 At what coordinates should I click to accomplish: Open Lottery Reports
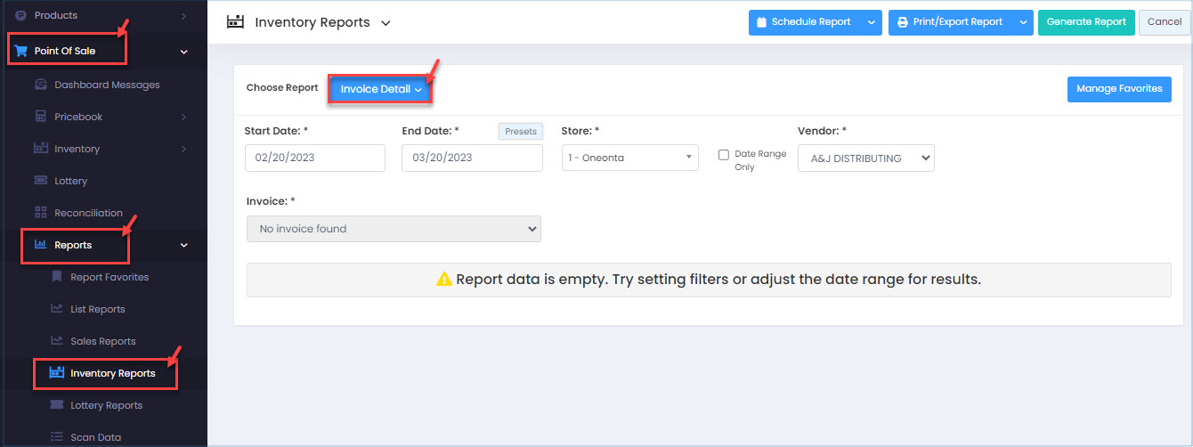(106, 405)
